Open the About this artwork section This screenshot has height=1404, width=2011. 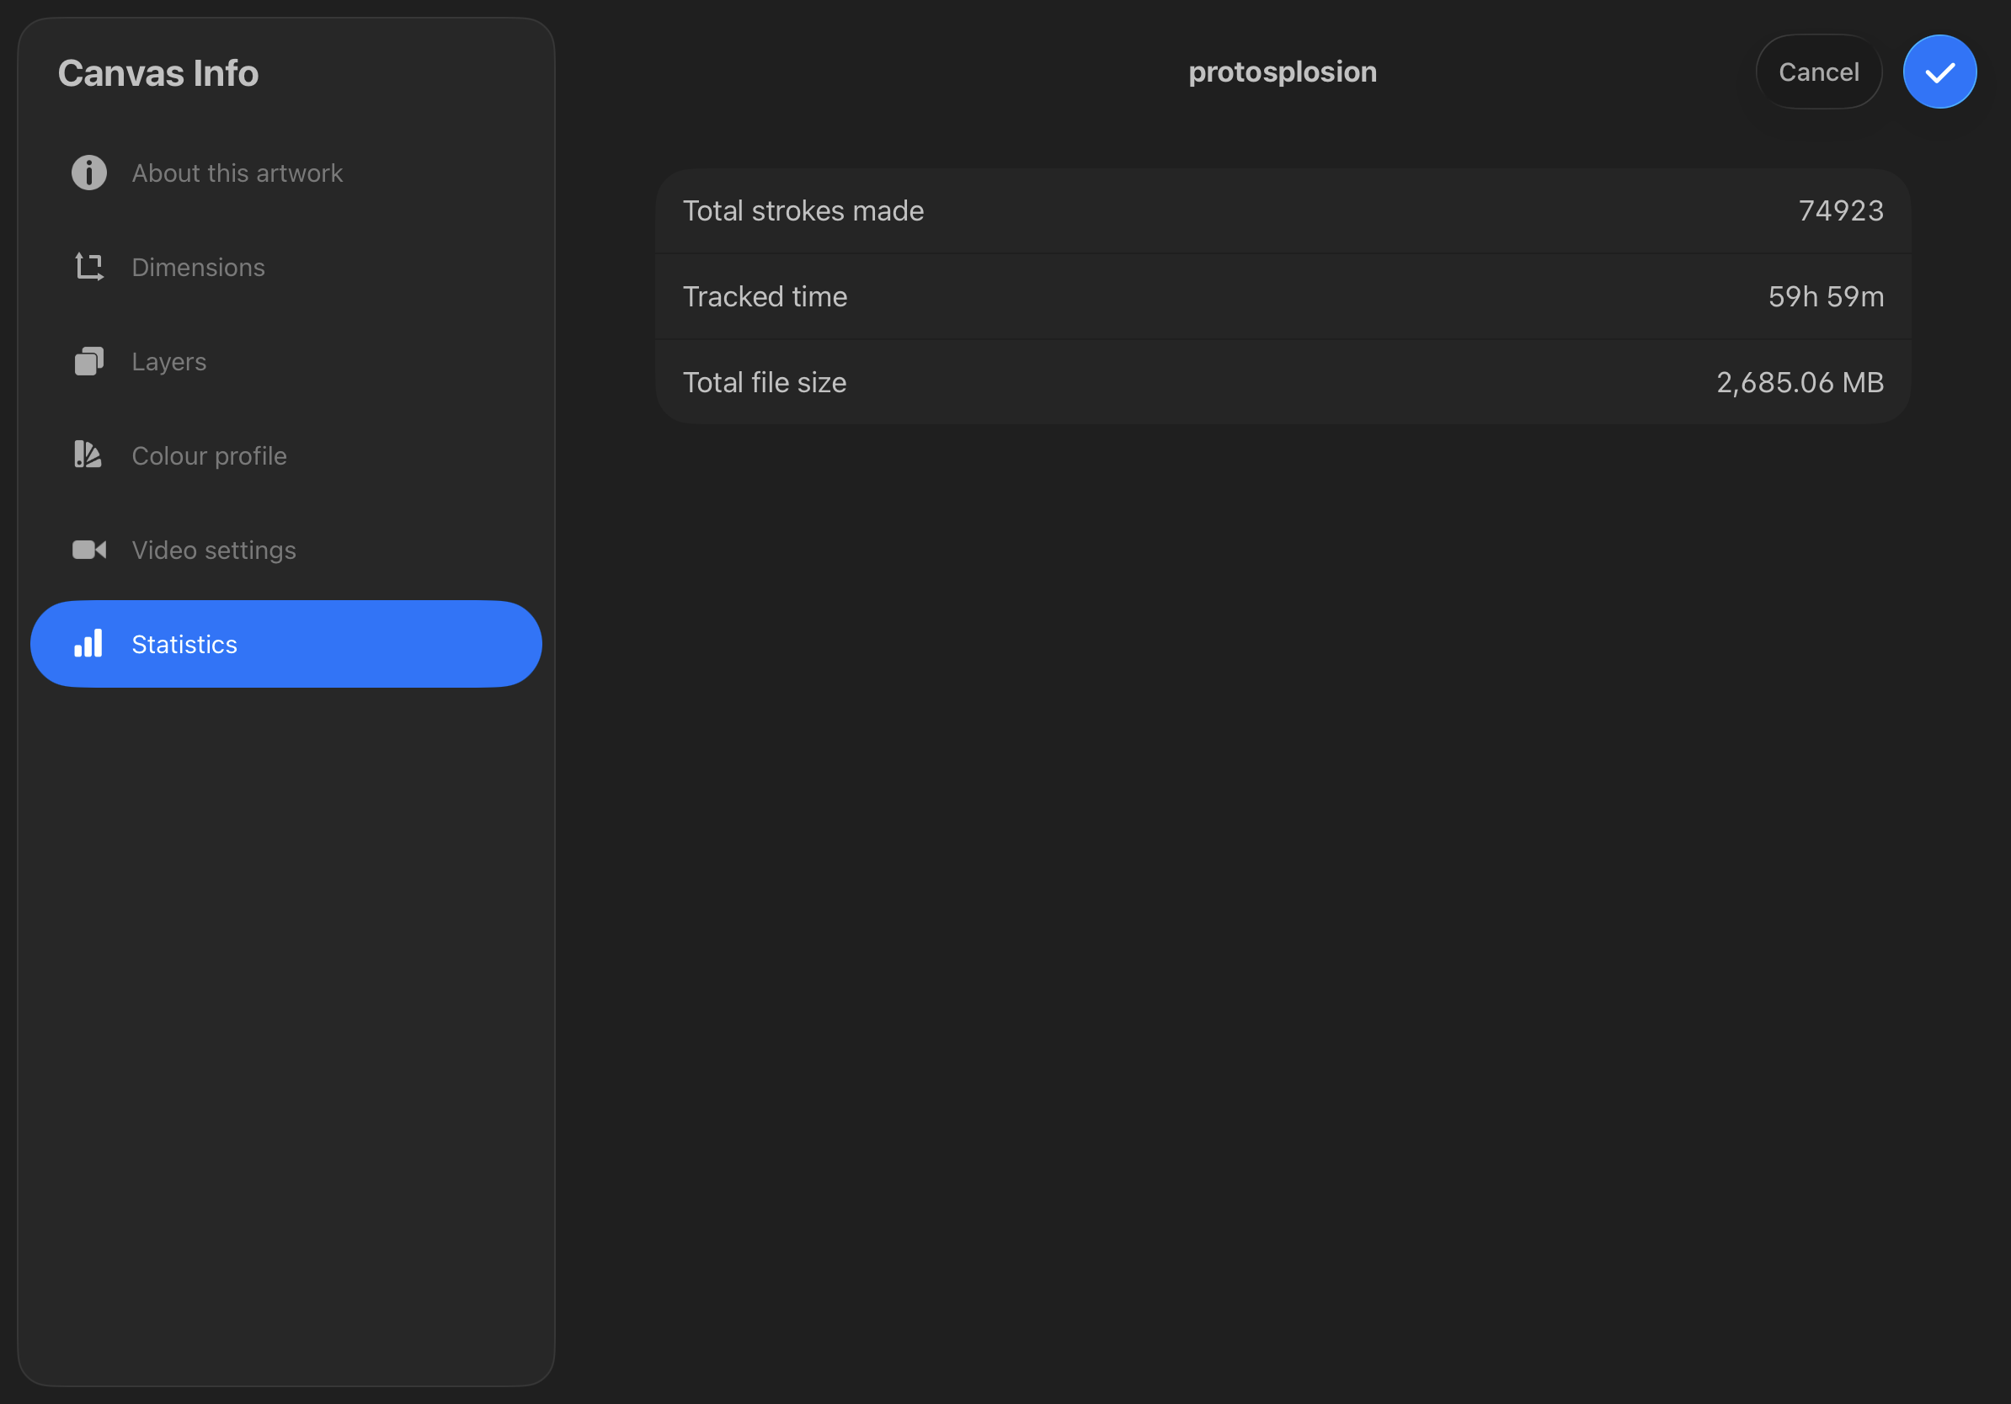tap(237, 173)
